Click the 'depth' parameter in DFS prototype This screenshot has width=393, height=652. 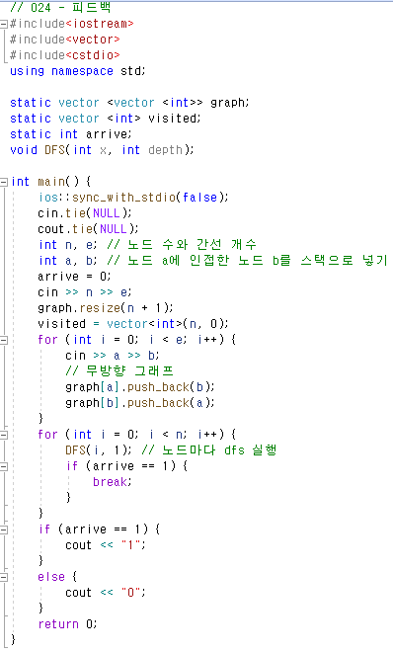click(165, 150)
